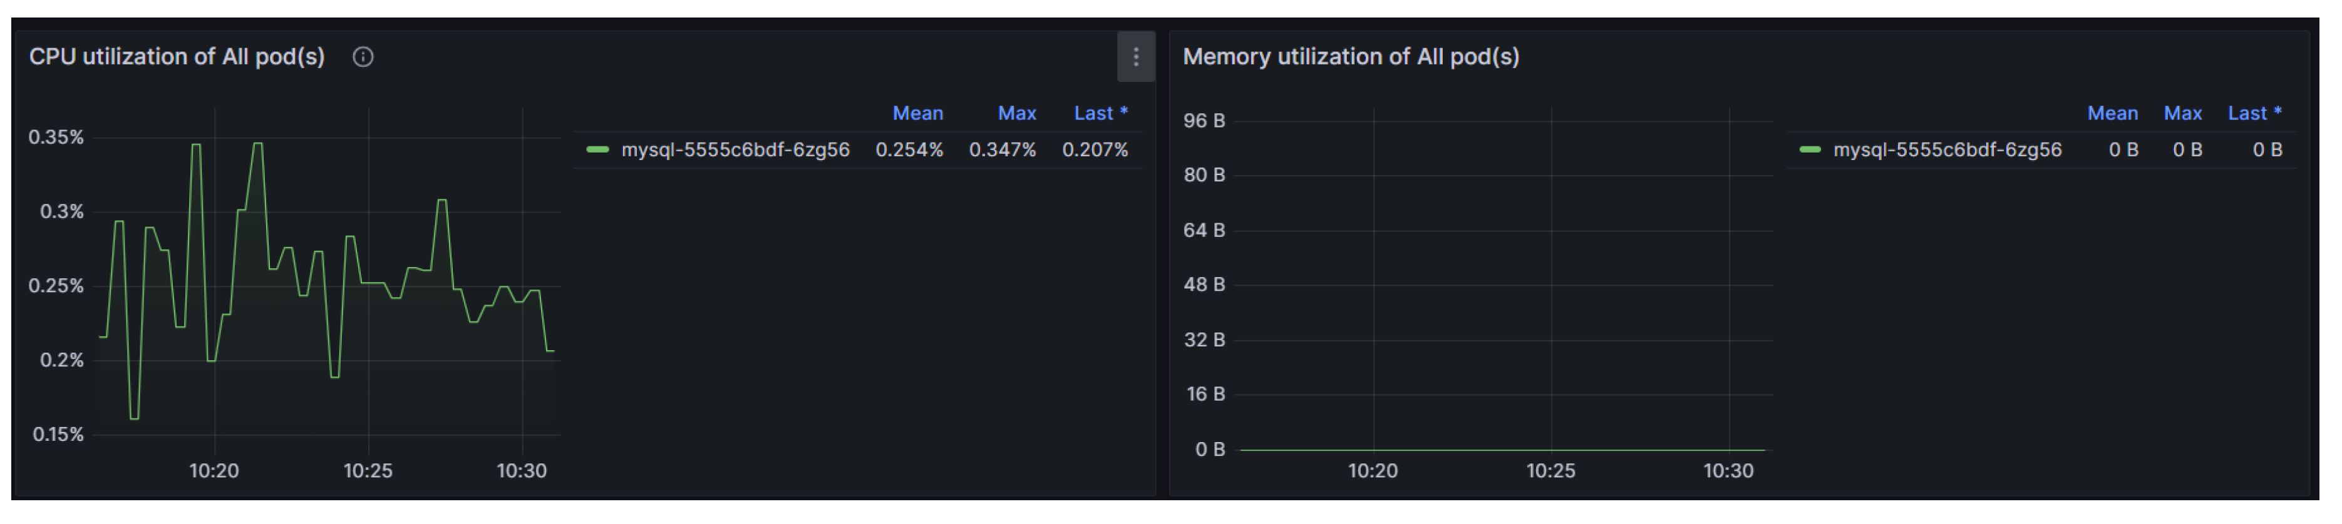Click the 0.207% last value in the CPU legend
Image resolution: width=2342 pixels, height=524 pixels.
(x=1095, y=150)
